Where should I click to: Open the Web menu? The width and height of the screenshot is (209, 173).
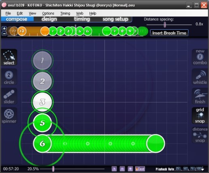pos(80,13)
